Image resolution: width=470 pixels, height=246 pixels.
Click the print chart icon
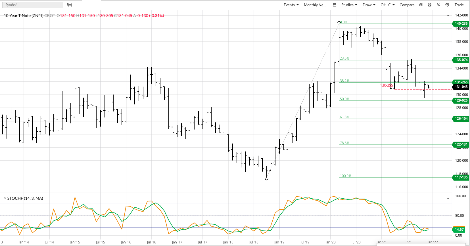pyautogui.click(x=429, y=5)
